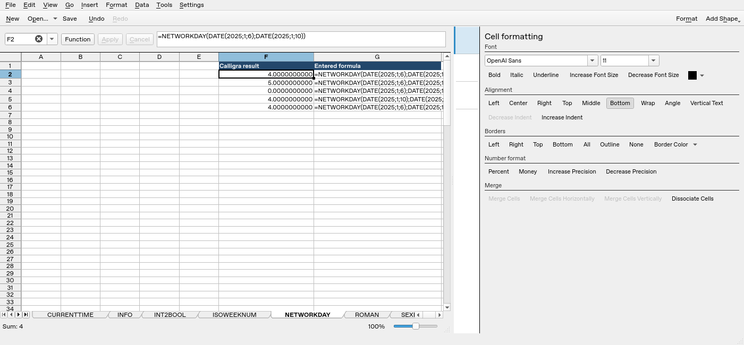Open the Format toolbar button
The image size is (744, 345).
[x=687, y=19]
